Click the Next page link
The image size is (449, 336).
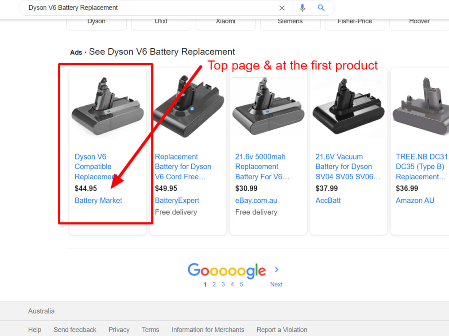[276, 284]
